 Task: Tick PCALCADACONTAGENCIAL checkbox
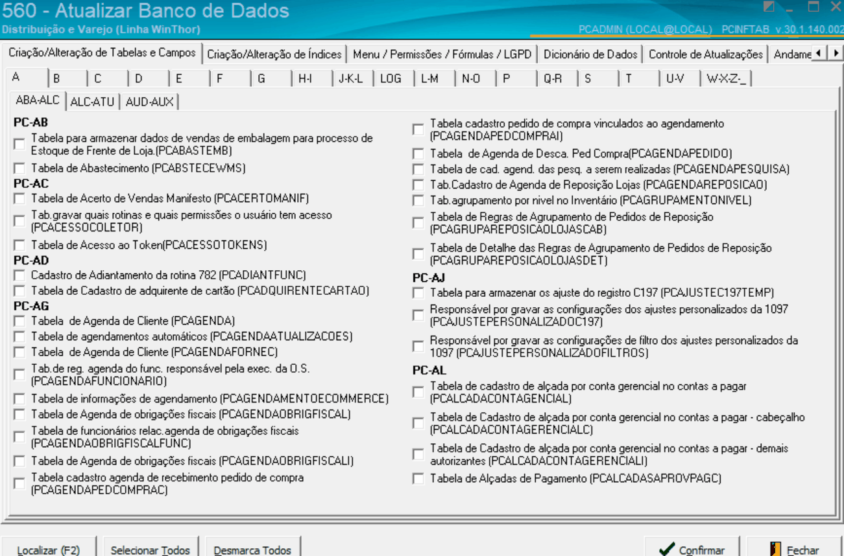(x=418, y=392)
